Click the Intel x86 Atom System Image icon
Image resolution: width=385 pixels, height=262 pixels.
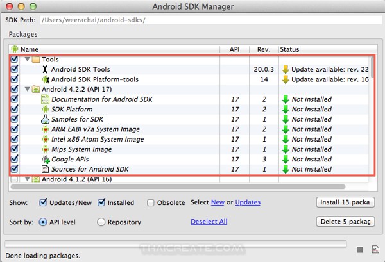(45, 139)
